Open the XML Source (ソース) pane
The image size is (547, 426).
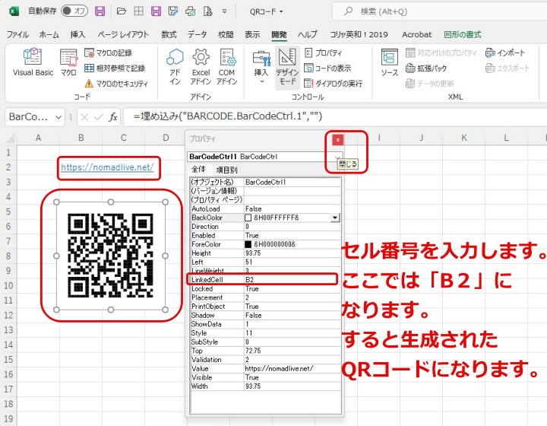389,63
